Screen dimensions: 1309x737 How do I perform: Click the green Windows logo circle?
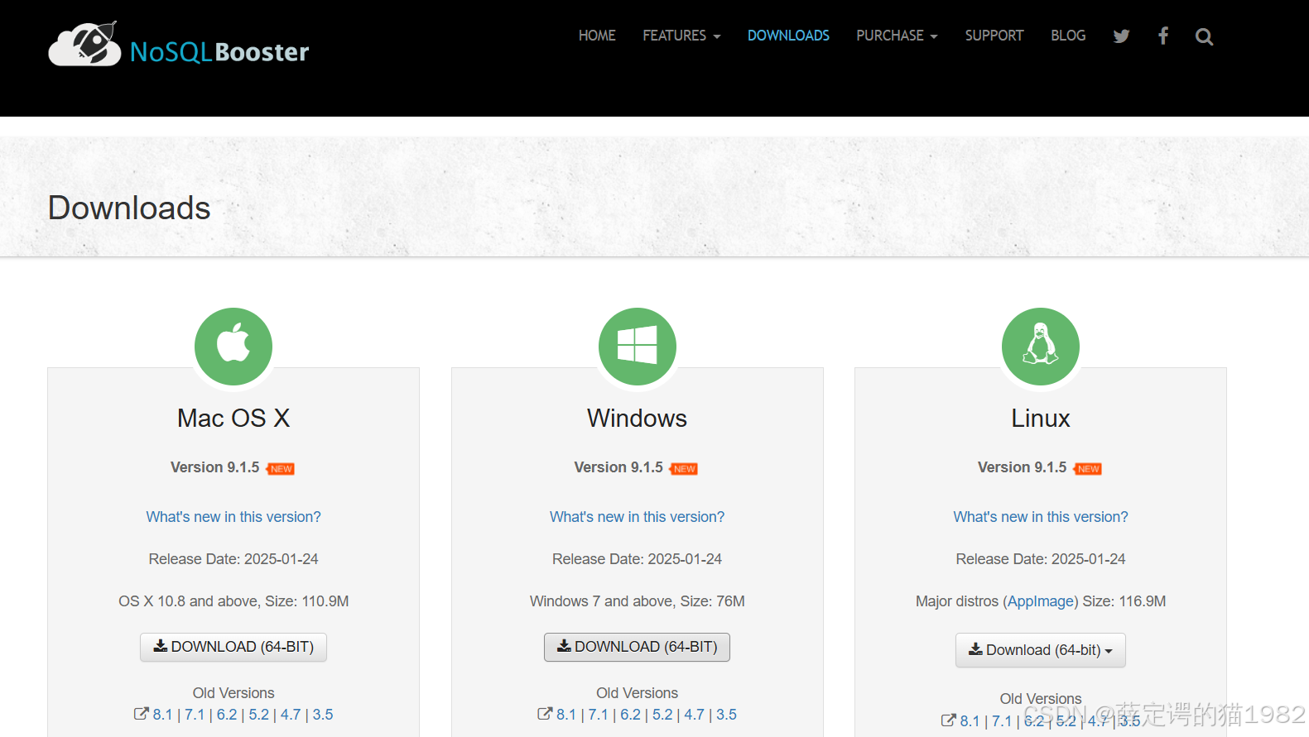point(638,347)
